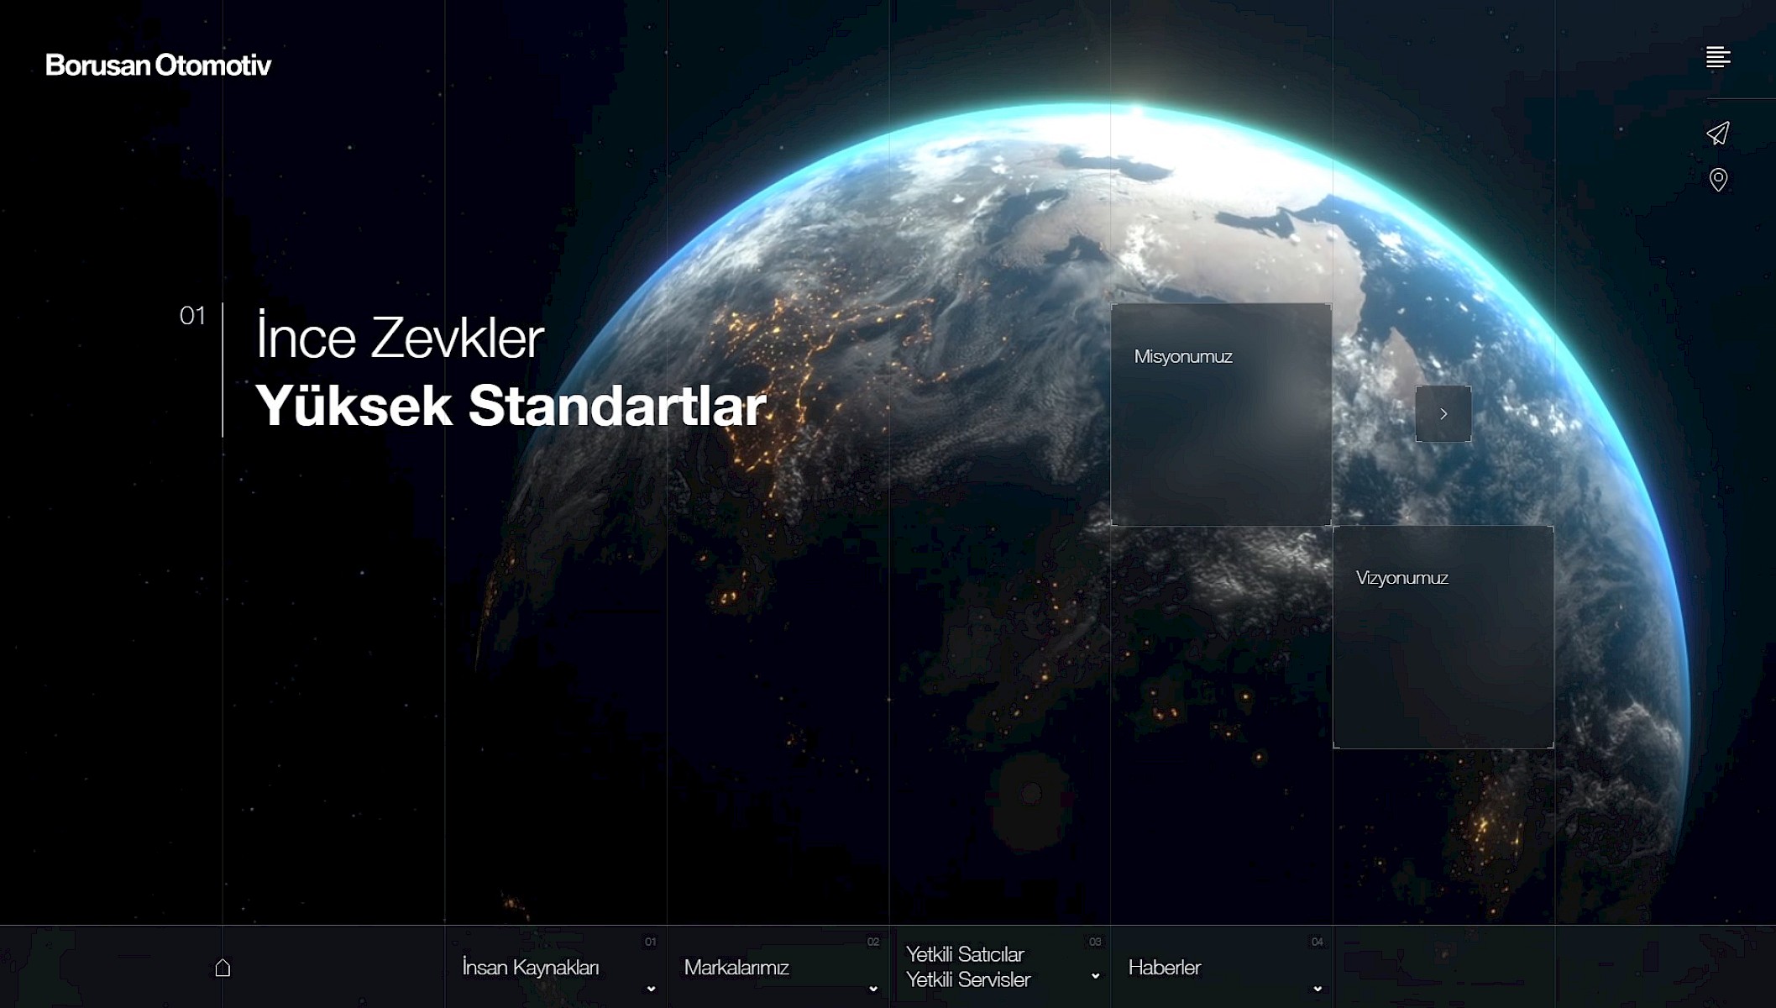Open the Markalarımız menu item

(x=736, y=968)
